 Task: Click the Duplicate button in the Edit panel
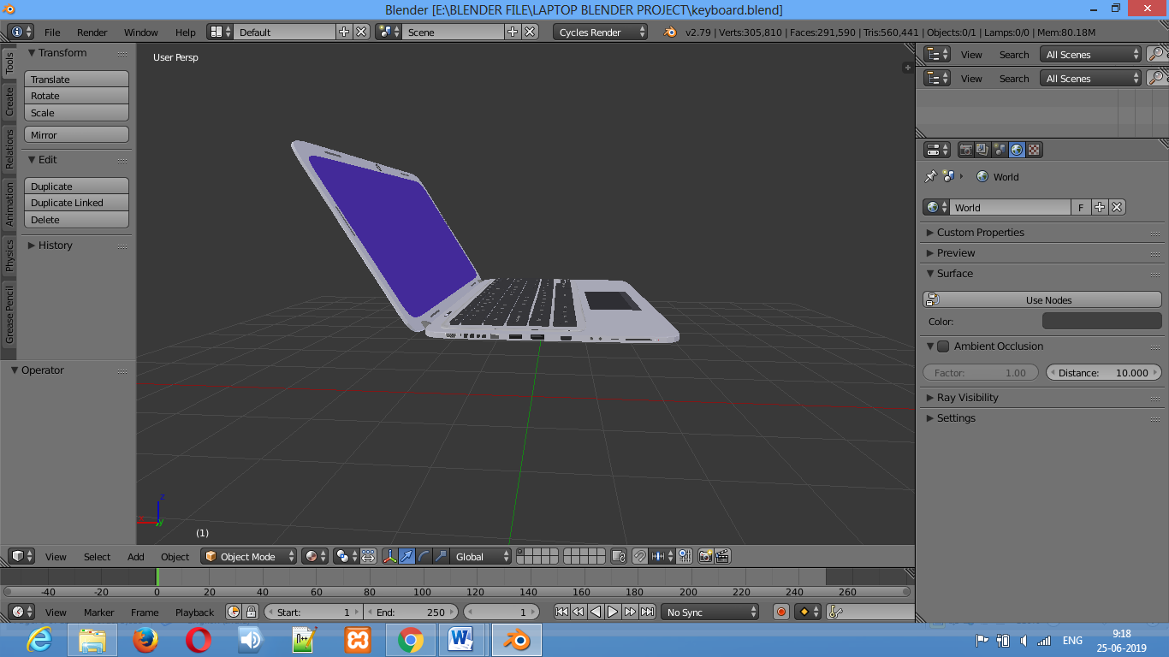pos(76,186)
